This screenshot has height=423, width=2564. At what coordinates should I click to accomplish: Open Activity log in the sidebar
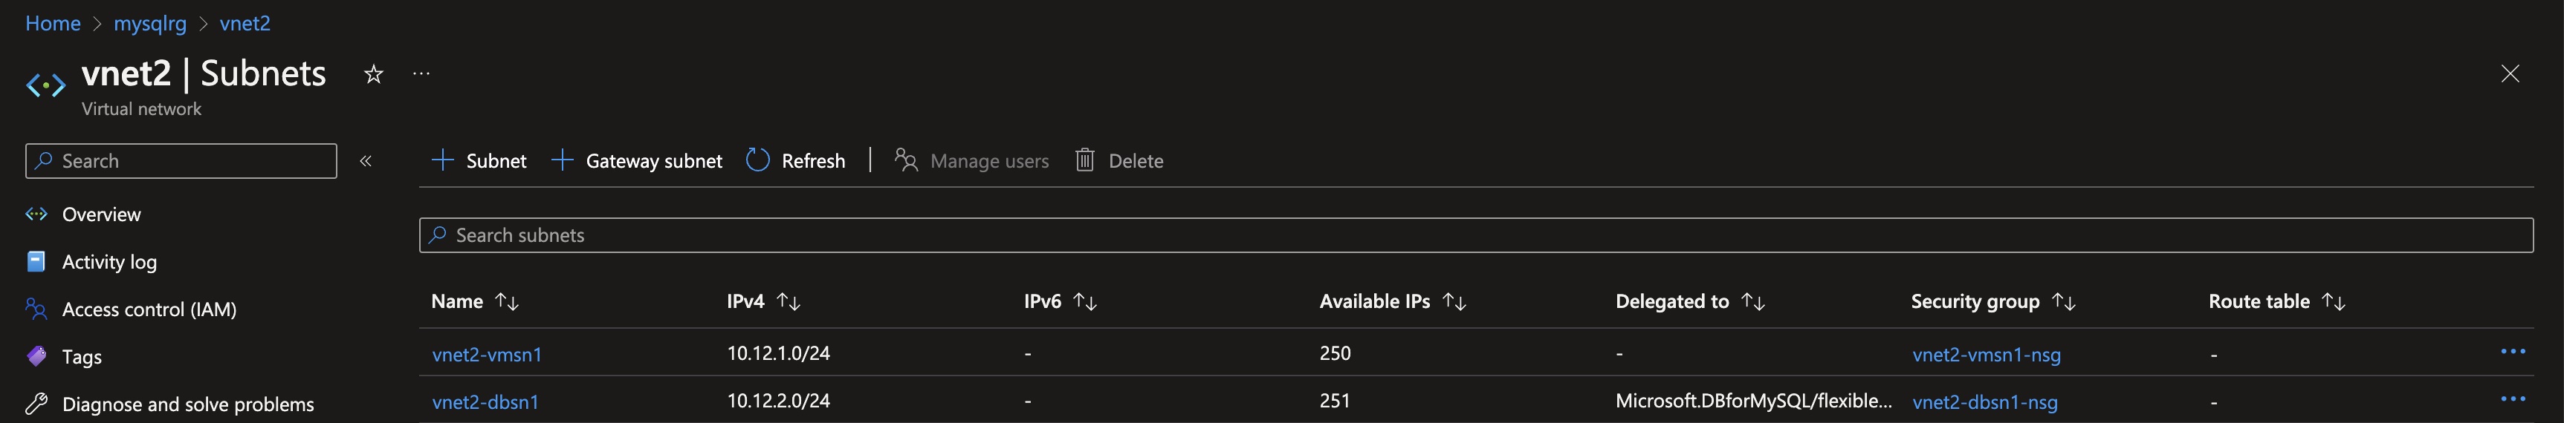[109, 262]
